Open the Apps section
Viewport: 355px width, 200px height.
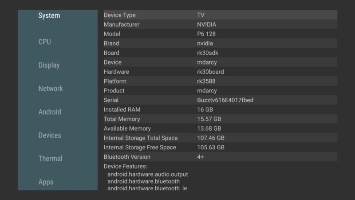click(46, 182)
